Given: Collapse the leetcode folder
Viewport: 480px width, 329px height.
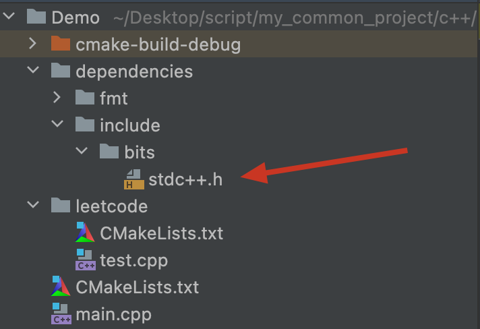Looking at the screenshot, I should [33, 205].
